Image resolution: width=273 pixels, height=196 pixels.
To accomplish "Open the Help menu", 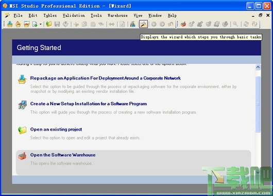I will [x=172, y=15].
